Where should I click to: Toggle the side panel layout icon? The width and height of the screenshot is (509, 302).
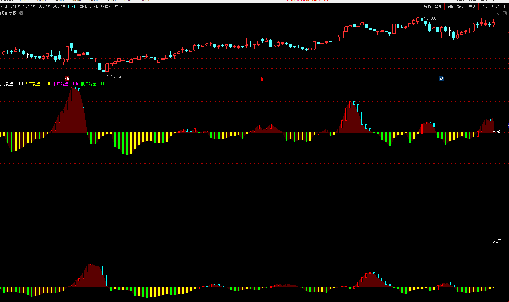click(x=505, y=13)
